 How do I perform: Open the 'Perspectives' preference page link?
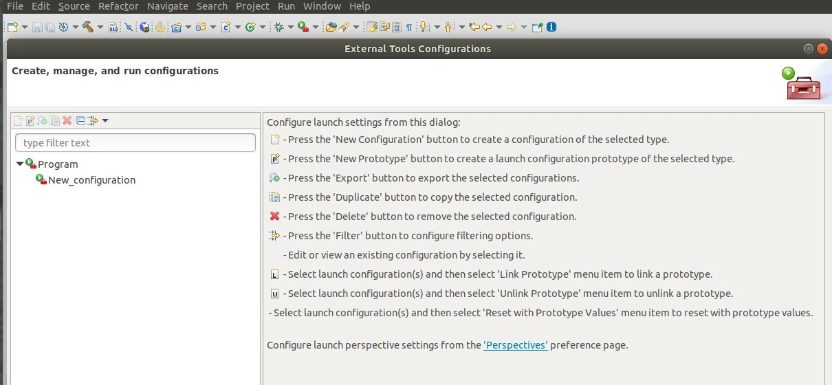tap(516, 345)
